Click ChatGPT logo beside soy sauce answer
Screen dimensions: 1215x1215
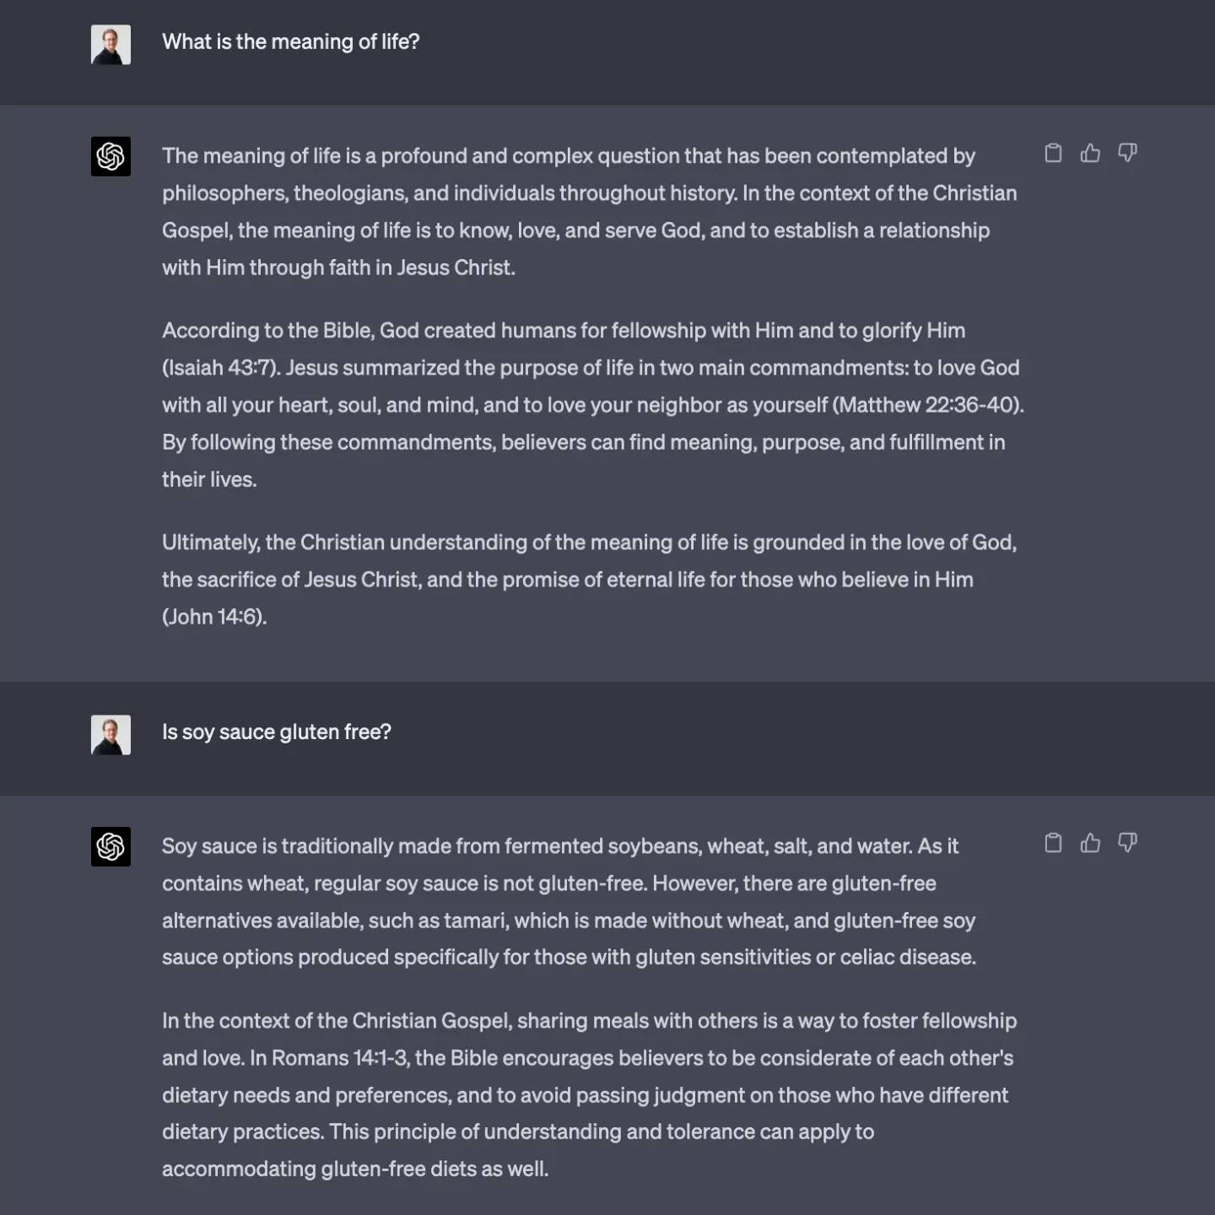pyautogui.click(x=111, y=846)
